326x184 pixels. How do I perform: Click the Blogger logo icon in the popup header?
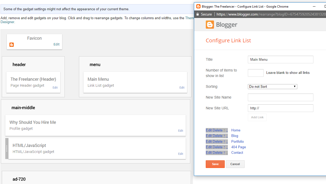click(210, 25)
